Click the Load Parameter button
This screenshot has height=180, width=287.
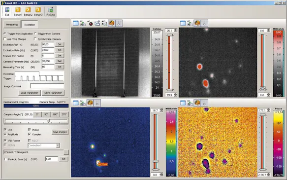[29, 93]
